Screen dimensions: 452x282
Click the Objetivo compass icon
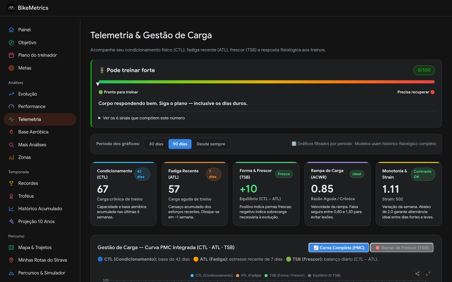coord(11,43)
